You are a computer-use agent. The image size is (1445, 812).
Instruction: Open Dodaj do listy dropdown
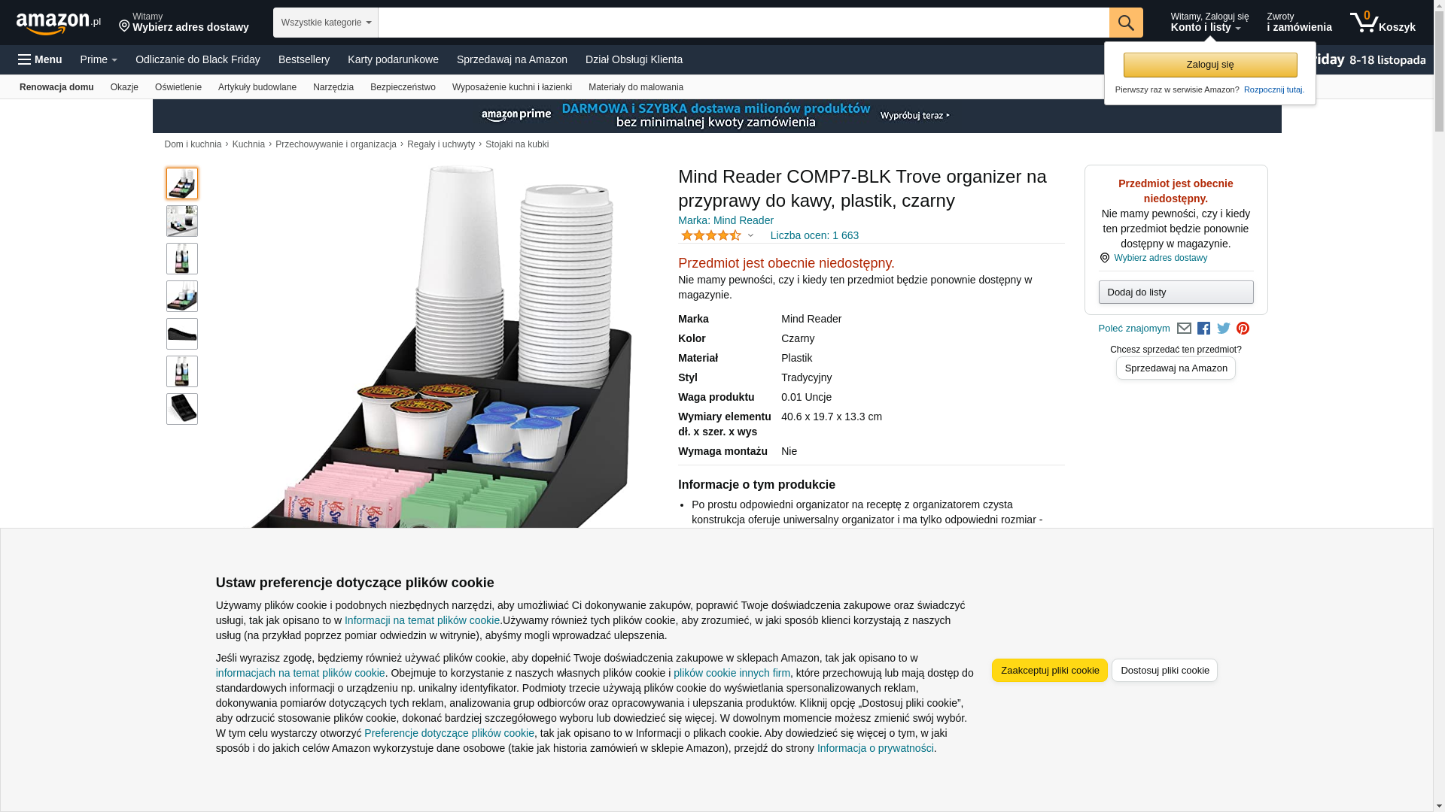pos(1176,292)
